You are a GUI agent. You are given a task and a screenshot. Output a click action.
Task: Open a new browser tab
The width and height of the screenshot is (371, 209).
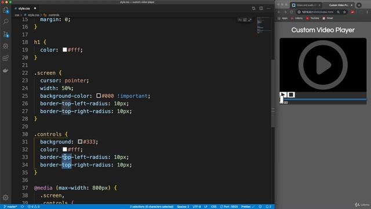[359, 5]
